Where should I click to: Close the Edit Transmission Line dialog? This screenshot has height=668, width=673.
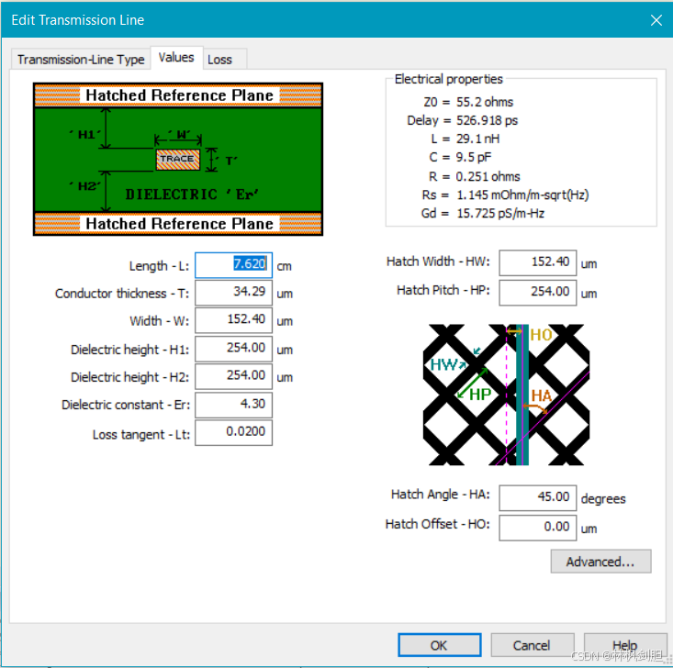tap(656, 20)
